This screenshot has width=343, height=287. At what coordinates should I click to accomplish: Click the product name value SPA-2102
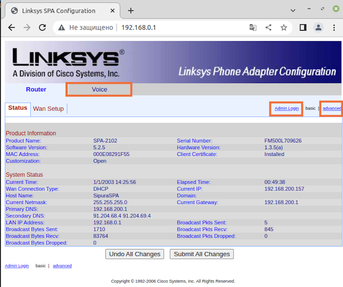tap(105, 141)
